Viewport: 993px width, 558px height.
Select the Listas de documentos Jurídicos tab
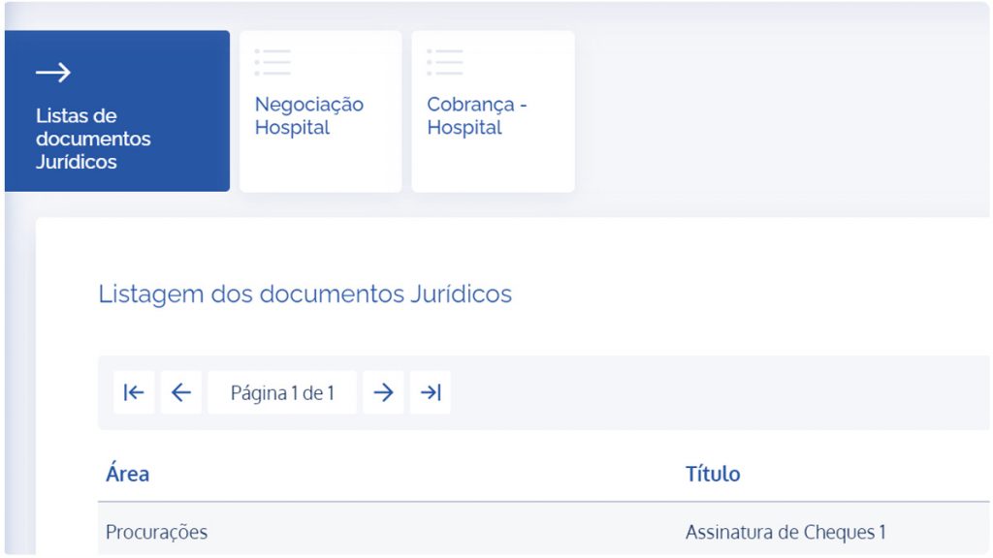117,110
